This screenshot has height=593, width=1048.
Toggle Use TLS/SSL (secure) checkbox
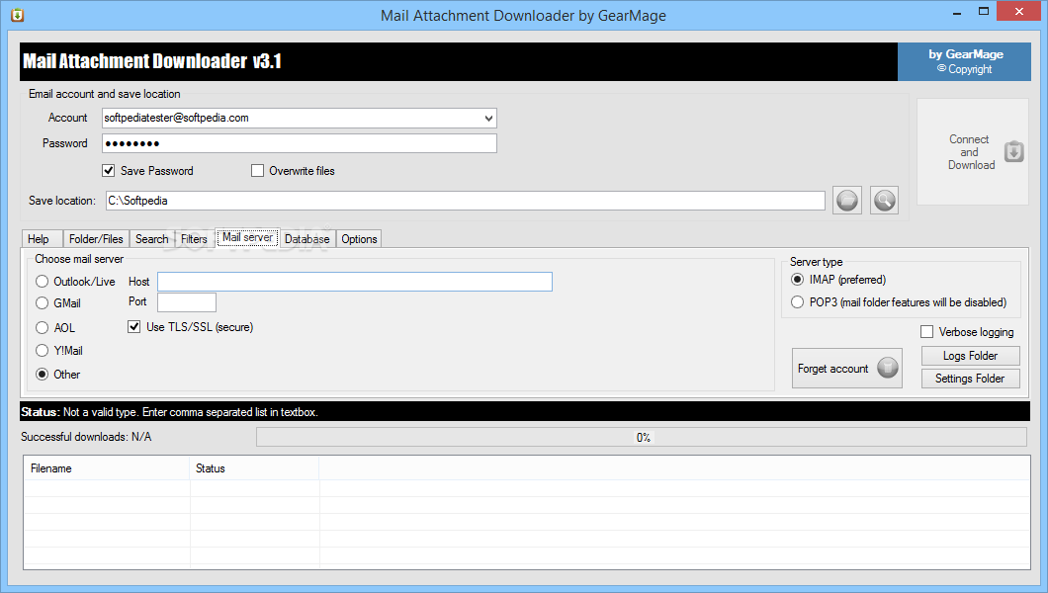[134, 326]
